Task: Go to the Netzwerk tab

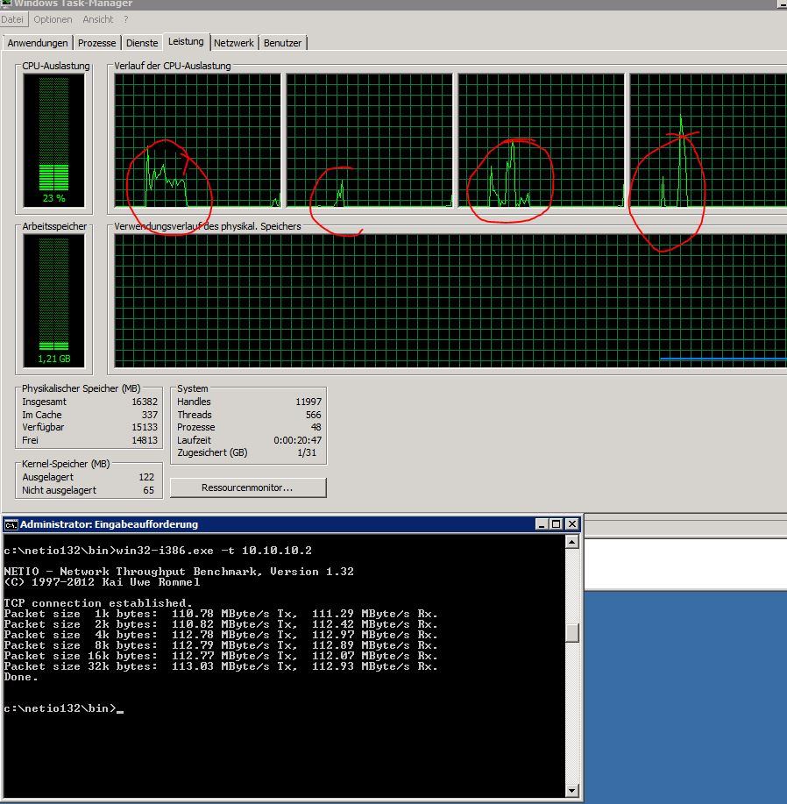Action: [x=234, y=43]
